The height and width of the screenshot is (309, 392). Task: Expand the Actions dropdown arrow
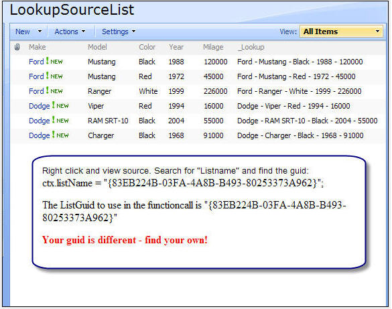point(84,32)
